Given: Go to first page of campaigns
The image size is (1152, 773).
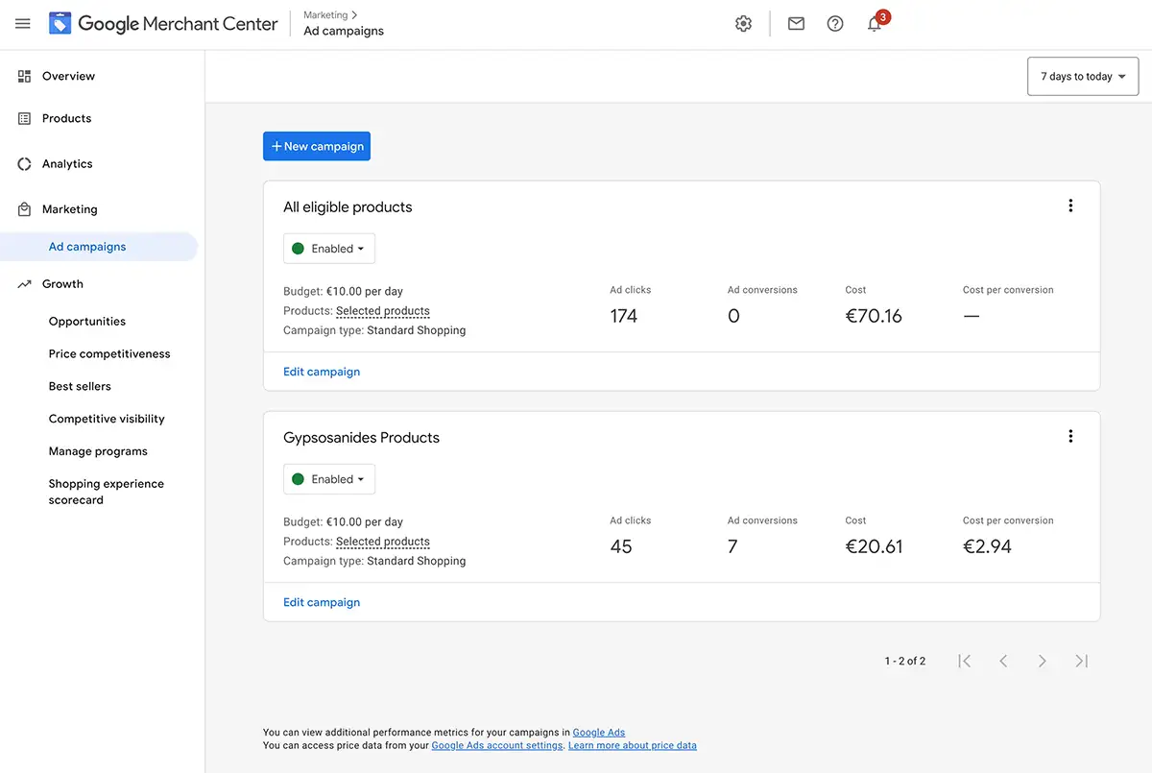Looking at the screenshot, I should pos(965,661).
